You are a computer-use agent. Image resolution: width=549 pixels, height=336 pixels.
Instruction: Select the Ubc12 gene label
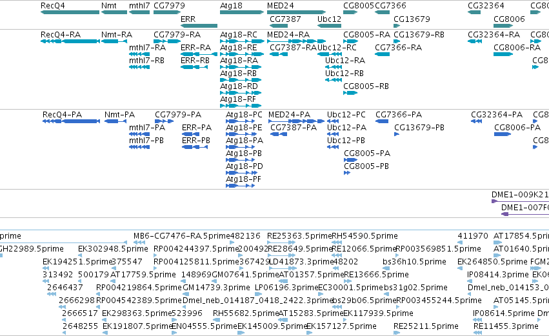(x=329, y=19)
